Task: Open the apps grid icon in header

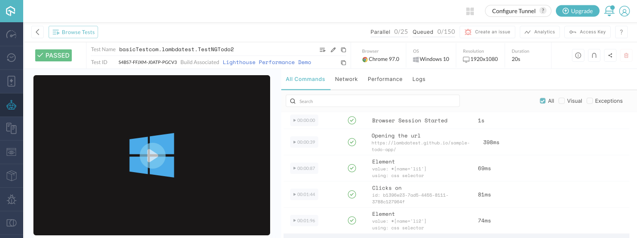Action: coord(470,11)
